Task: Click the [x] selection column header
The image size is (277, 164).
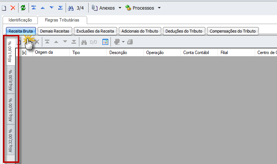Action: coord(24,53)
